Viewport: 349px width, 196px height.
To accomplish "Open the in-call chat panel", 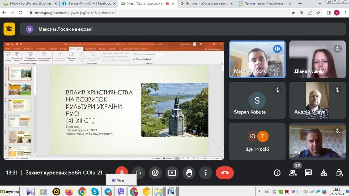I will (x=308, y=173).
